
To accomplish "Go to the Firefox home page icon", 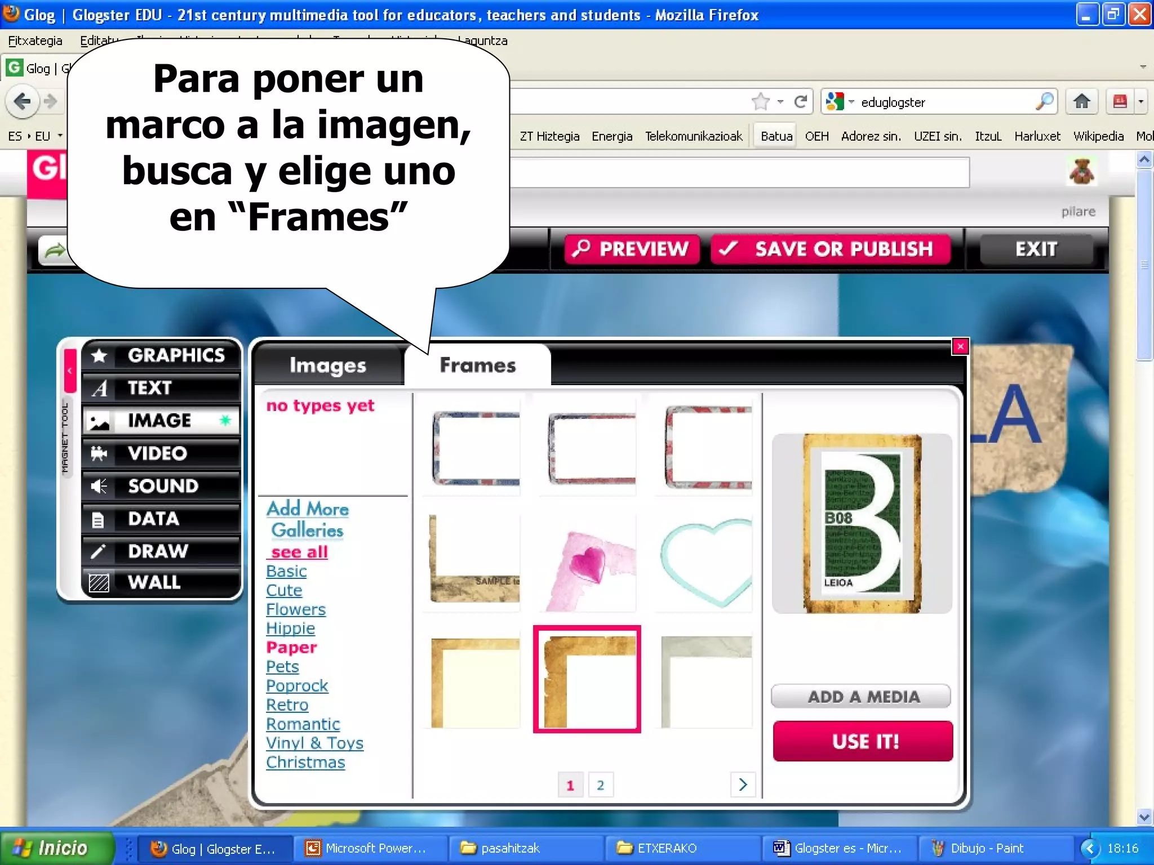I will pos(1081,101).
